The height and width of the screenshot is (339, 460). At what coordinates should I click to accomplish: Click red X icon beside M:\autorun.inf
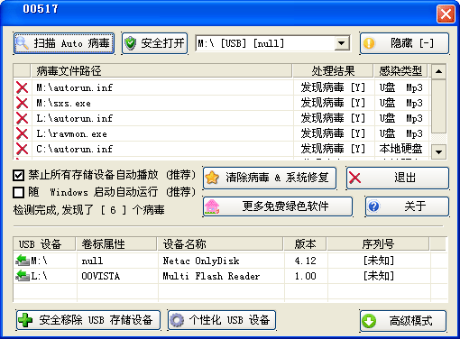22,87
